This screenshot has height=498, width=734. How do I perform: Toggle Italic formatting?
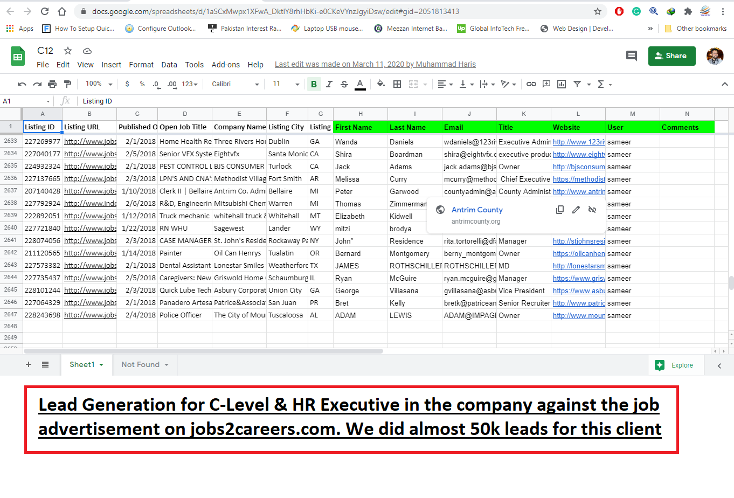click(329, 84)
